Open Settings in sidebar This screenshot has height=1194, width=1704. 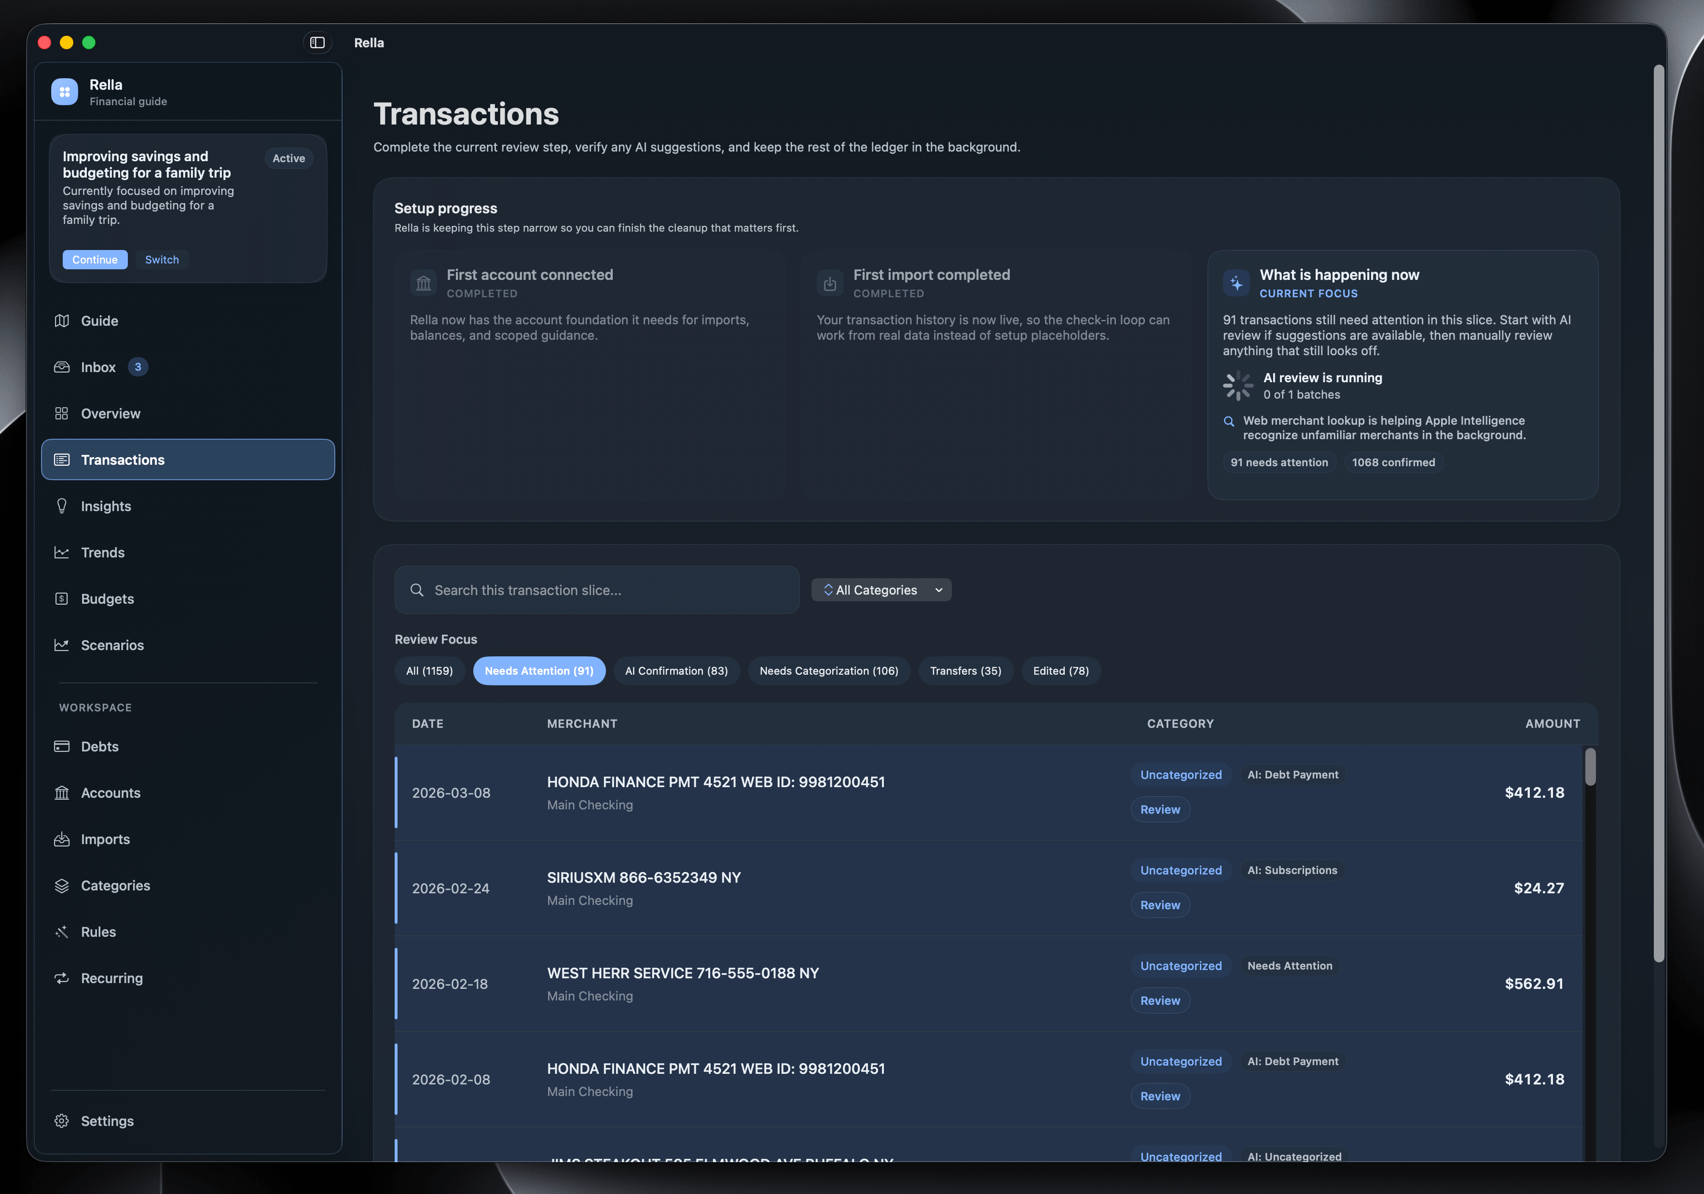188,1121
